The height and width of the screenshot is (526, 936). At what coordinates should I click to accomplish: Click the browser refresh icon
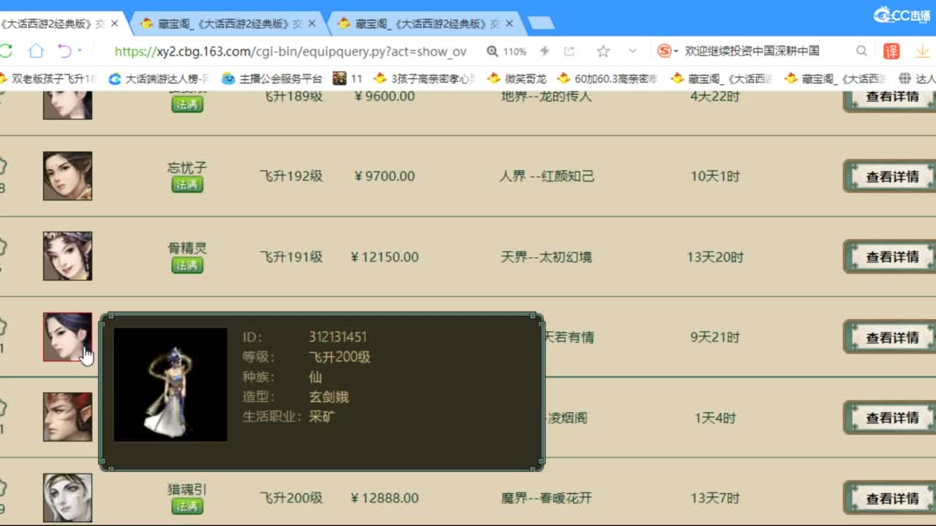point(6,51)
